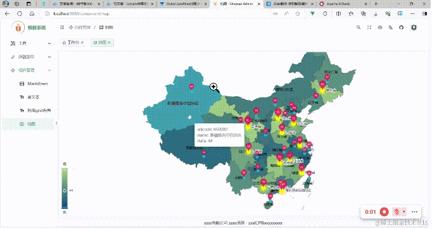Click the Tibet region map pin
The width and height of the screenshot is (432, 229).
pos(203,153)
